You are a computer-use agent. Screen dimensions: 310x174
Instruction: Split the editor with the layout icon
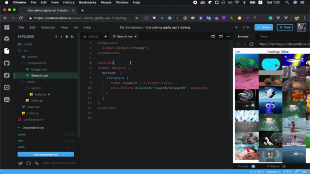[x=213, y=37]
